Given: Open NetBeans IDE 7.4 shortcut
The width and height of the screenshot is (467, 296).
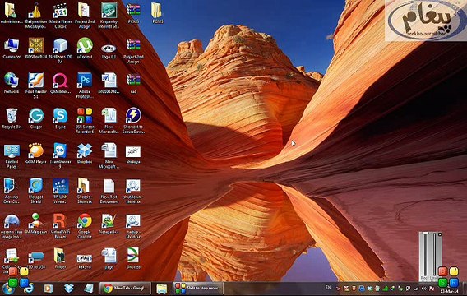Looking at the screenshot, I should tap(60, 50).
